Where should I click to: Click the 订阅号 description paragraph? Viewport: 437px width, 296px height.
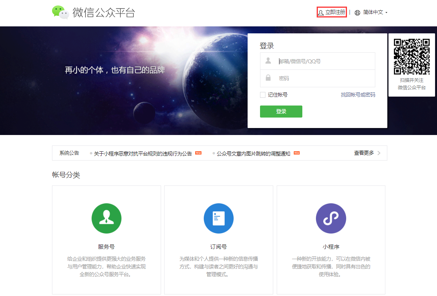click(x=218, y=267)
